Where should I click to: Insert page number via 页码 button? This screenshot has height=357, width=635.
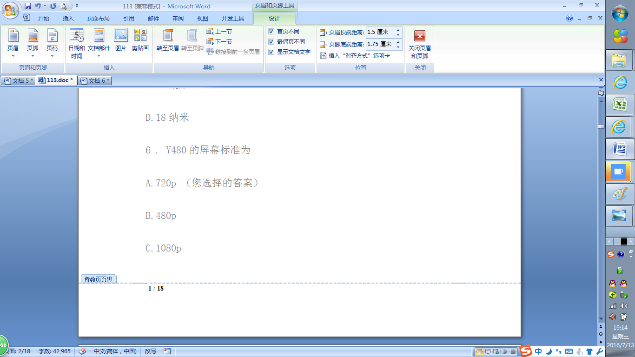[52, 44]
